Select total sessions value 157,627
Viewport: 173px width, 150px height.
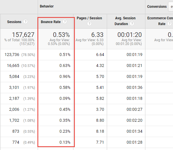coord(23,35)
